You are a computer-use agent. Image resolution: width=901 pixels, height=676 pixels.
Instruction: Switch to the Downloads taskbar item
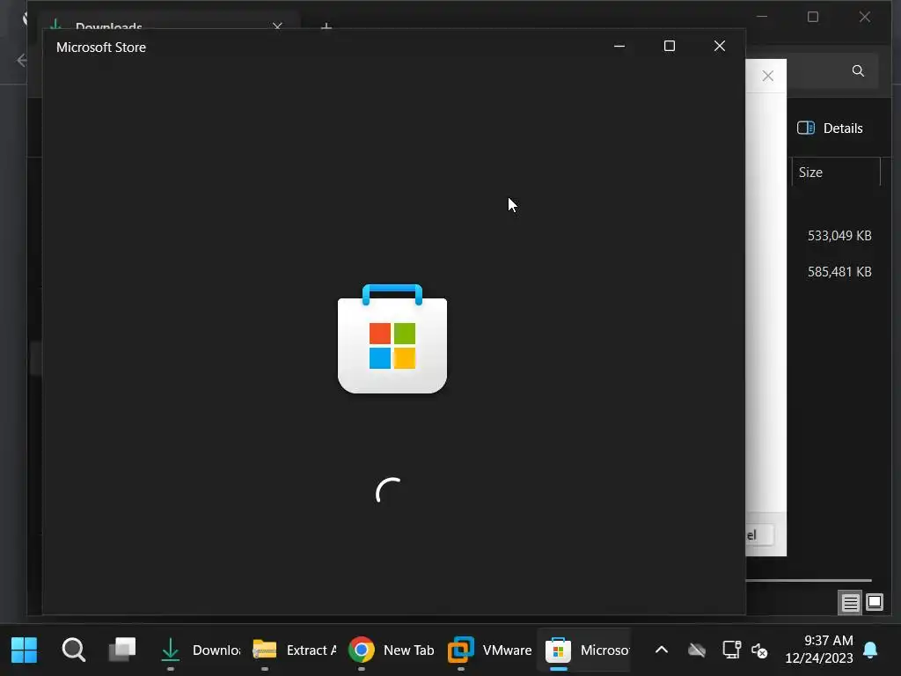[199, 650]
